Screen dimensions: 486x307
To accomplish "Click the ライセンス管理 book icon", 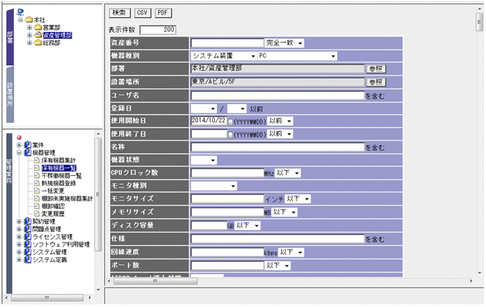I will (28, 237).
